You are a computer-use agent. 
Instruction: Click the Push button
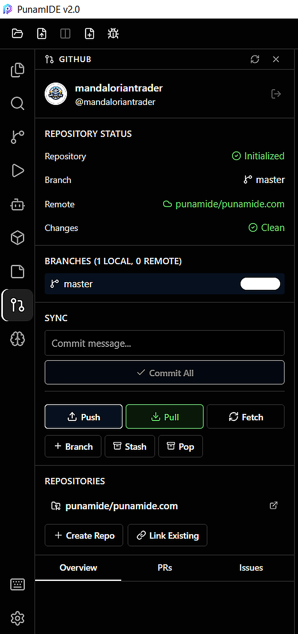click(84, 417)
